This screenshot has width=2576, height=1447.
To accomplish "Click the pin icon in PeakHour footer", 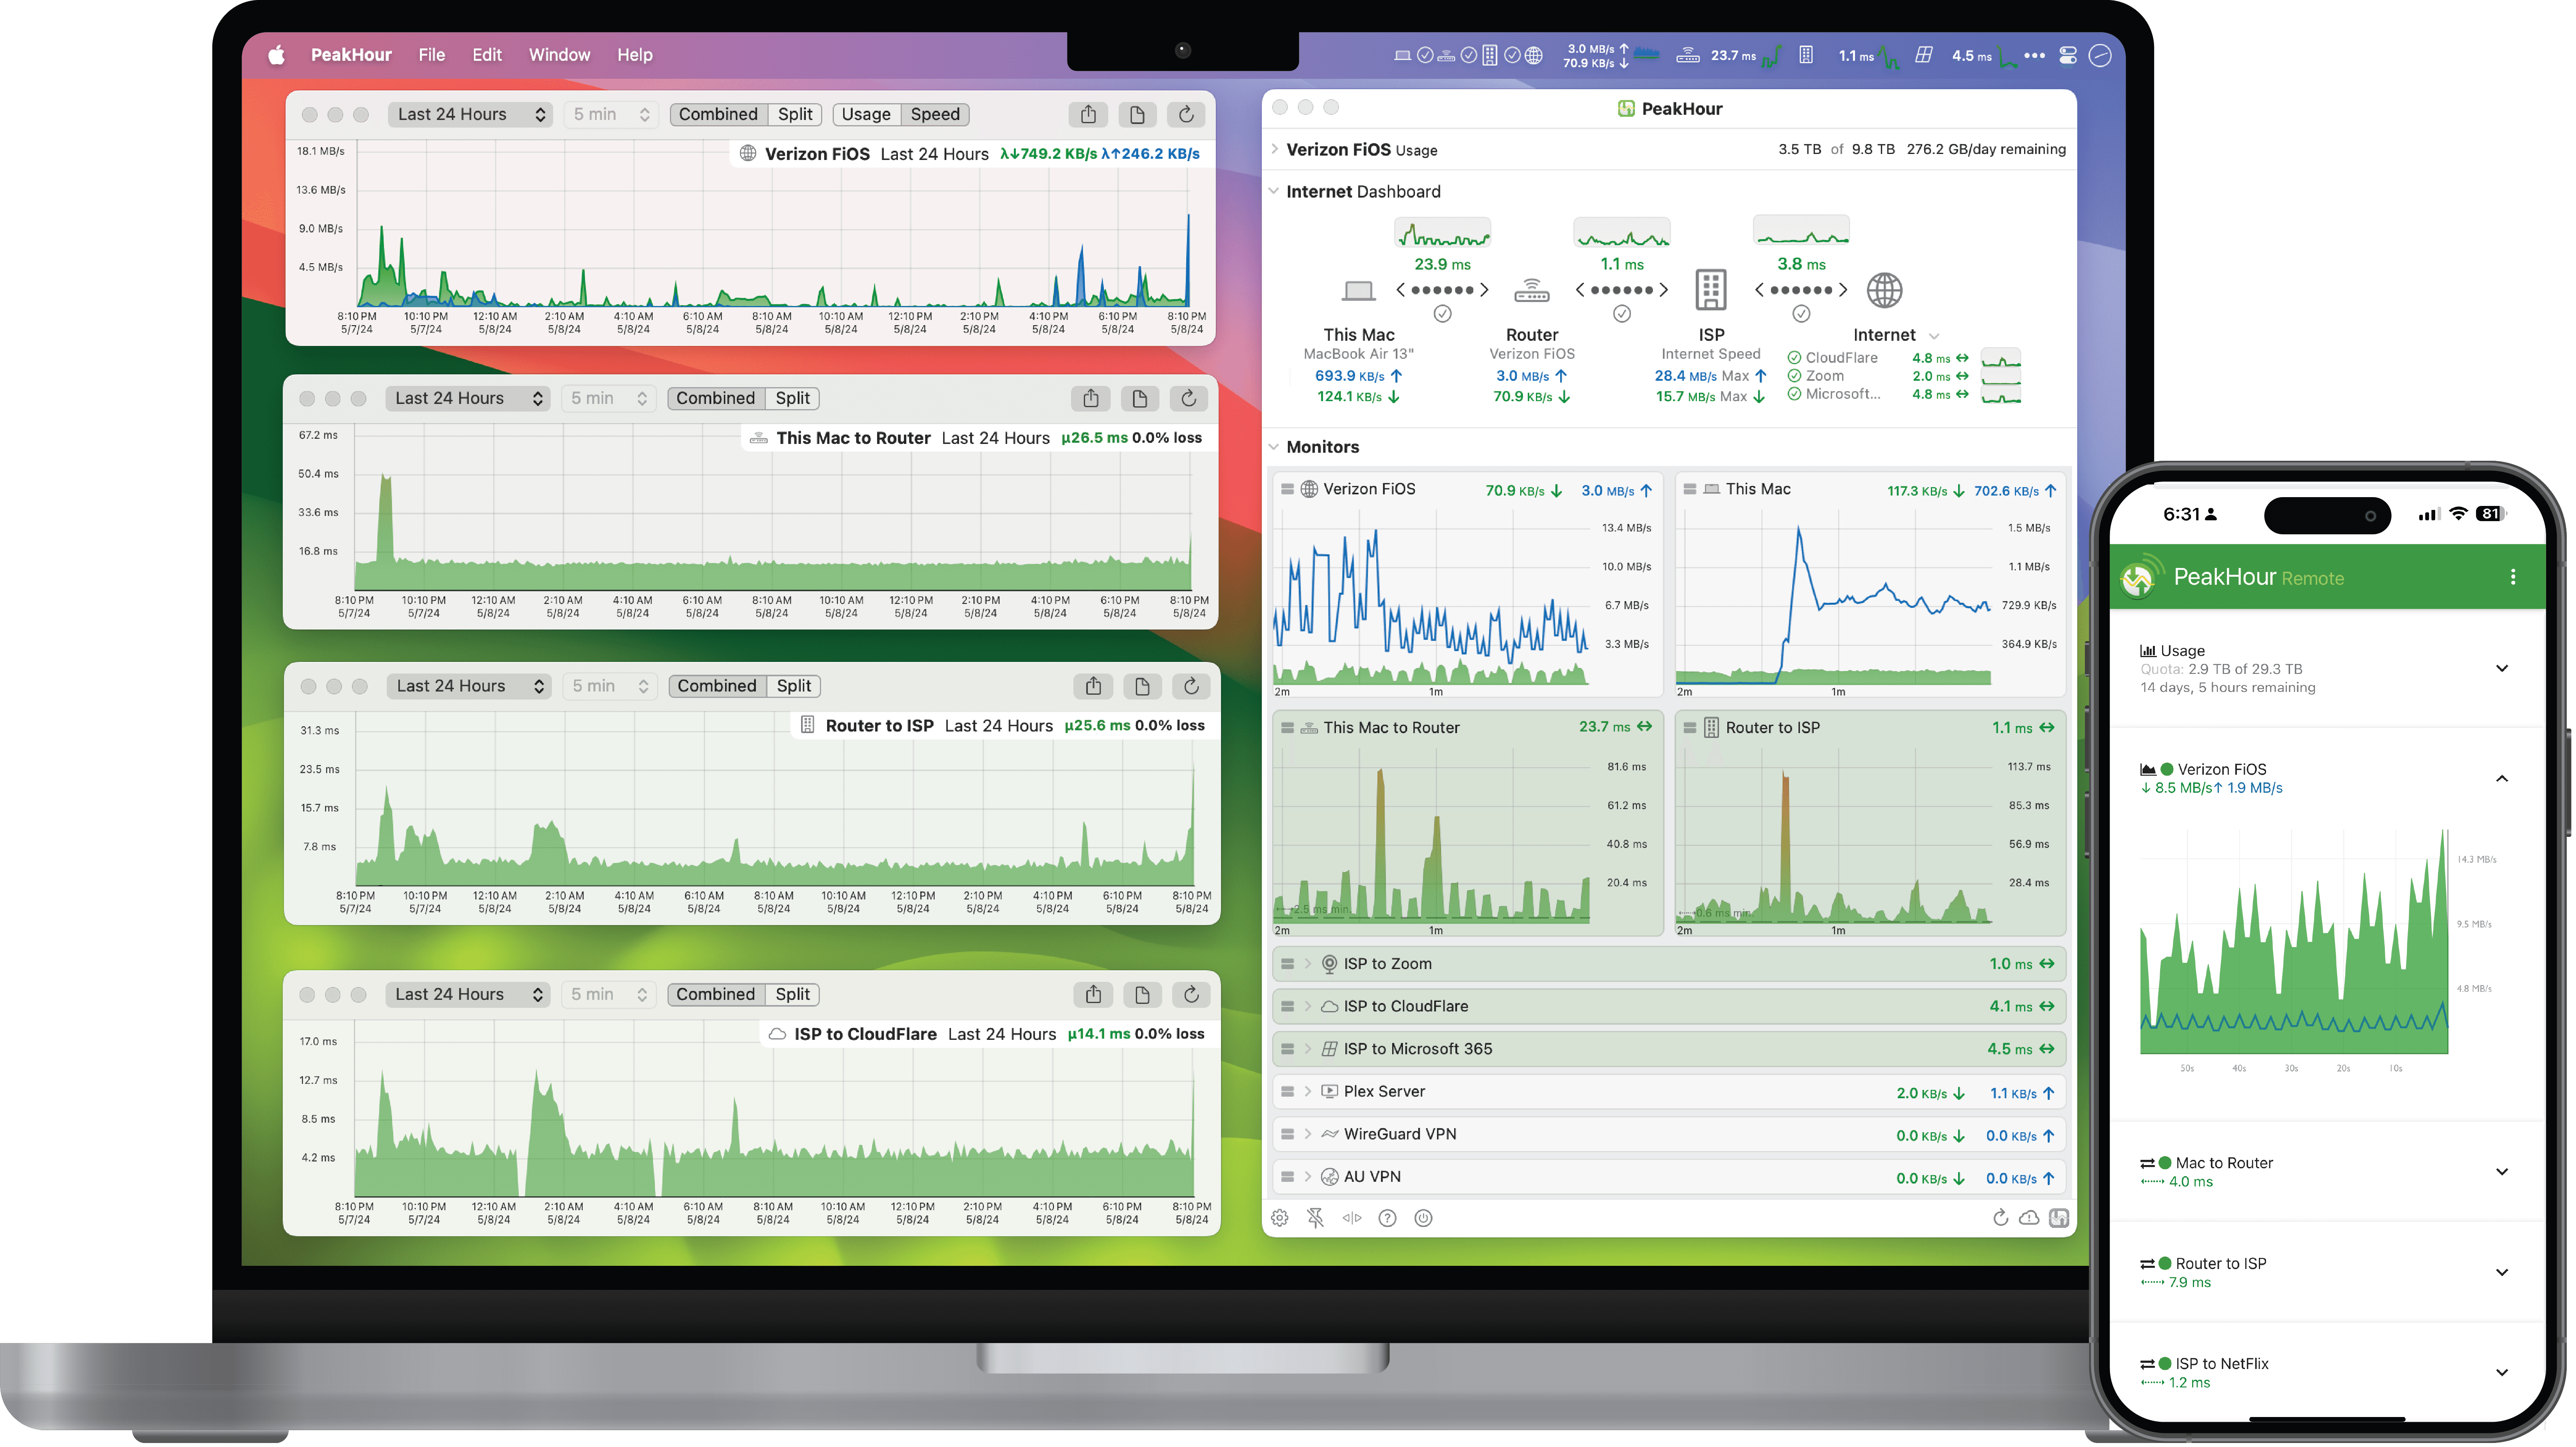I will (x=1315, y=1218).
